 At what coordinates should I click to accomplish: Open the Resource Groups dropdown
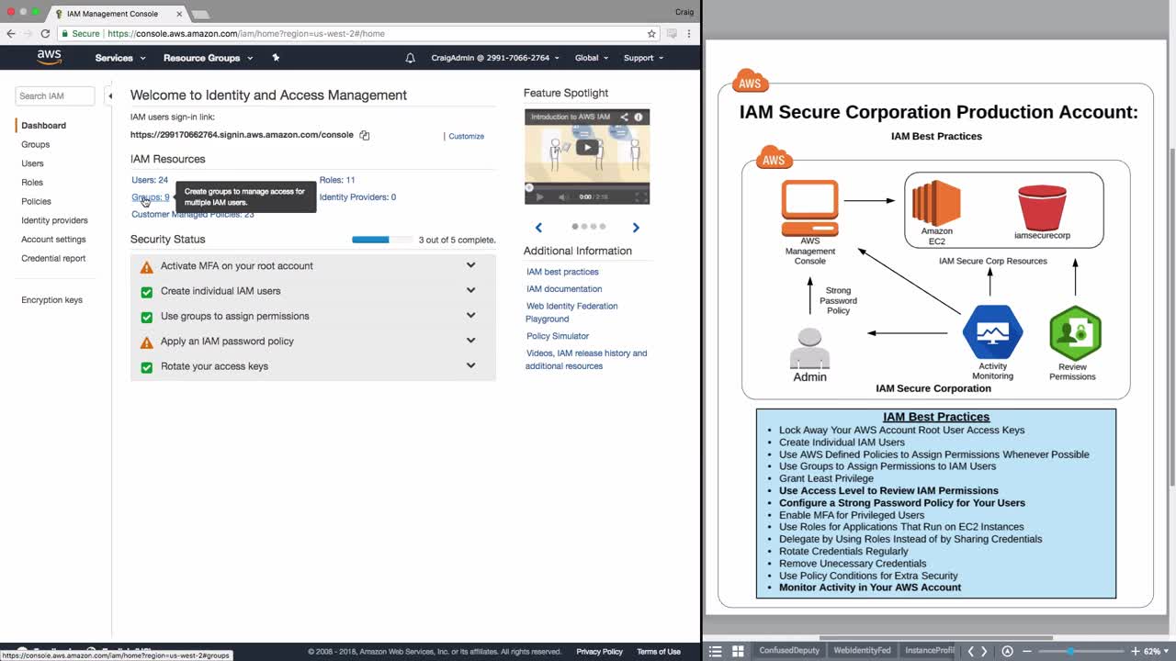[x=208, y=58]
